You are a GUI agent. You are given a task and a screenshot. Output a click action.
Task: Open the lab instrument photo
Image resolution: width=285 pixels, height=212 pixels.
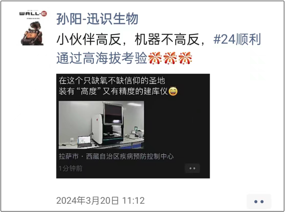click(101, 125)
